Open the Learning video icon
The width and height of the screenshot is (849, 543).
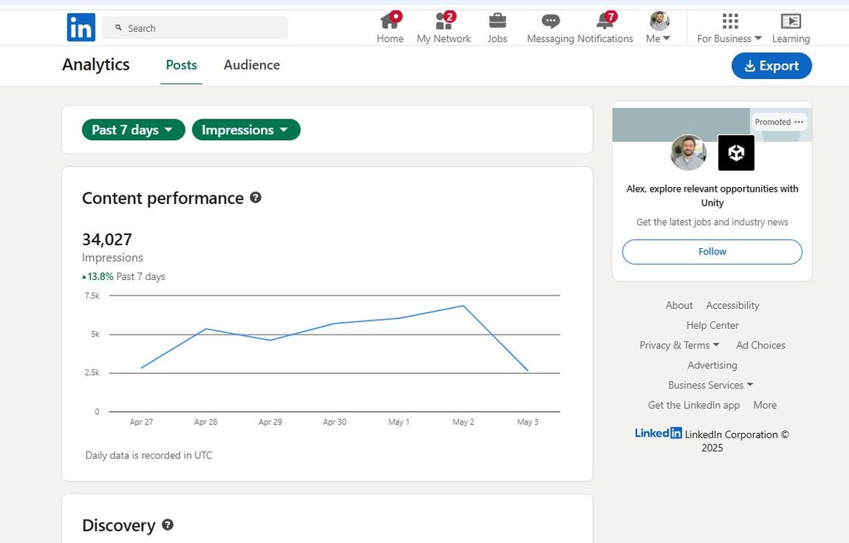tap(791, 21)
